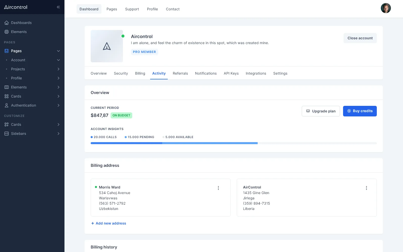Click the Dashboards home icon

tap(7, 23)
